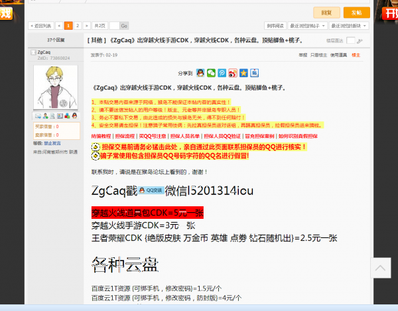
Task: Click the wrench icon beside floor jump box
Action: pos(360,41)
